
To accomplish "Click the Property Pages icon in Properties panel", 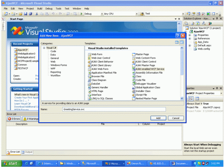I will click(197, 98).
